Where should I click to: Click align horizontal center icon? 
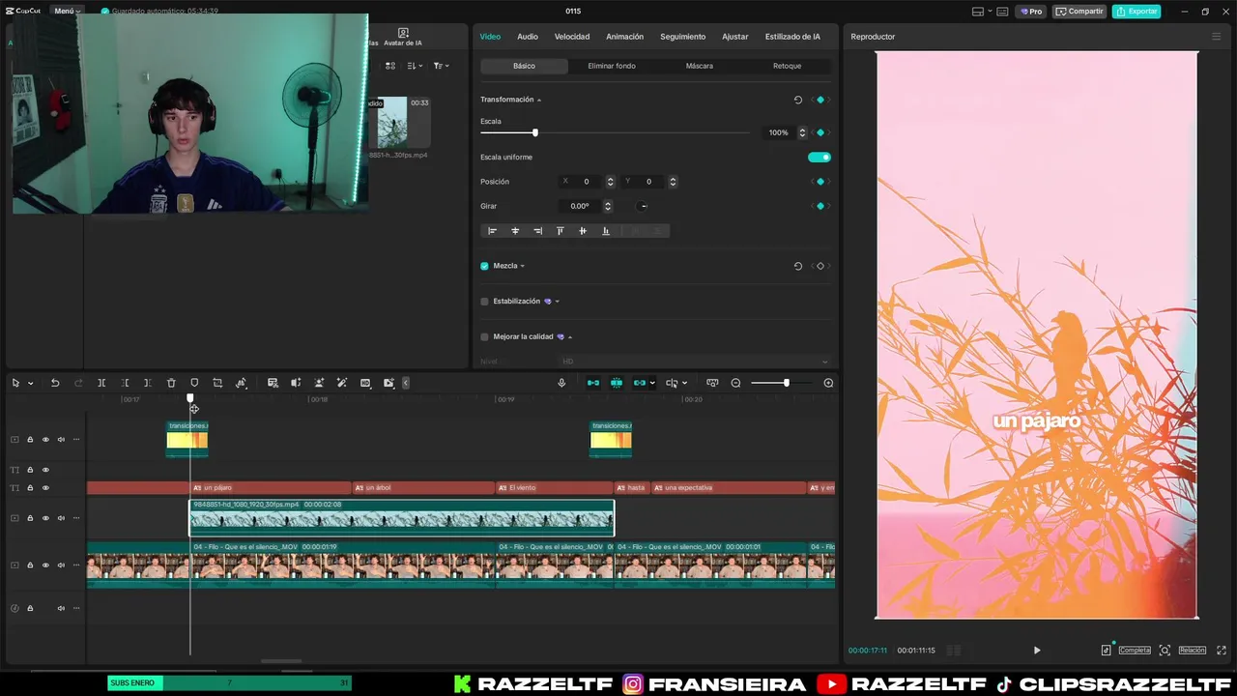(515, 231)
